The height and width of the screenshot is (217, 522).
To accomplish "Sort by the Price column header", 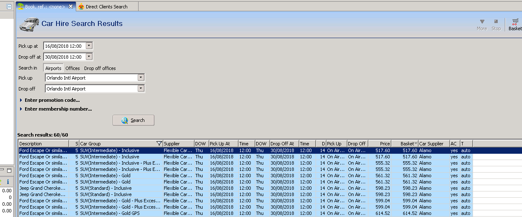I will click(x=380, y=144).
